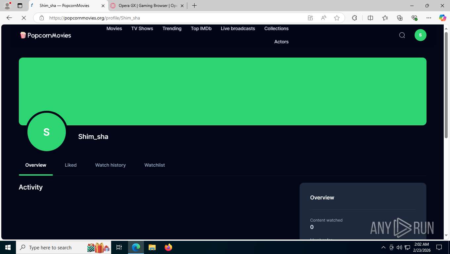
Task: Activate Read aloud in address bar
Action: click(324, 18)
